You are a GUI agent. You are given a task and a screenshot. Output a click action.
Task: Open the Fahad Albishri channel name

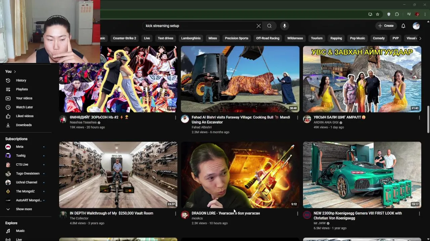coord(202,127)
